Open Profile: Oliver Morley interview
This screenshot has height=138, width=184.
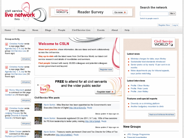140,86
